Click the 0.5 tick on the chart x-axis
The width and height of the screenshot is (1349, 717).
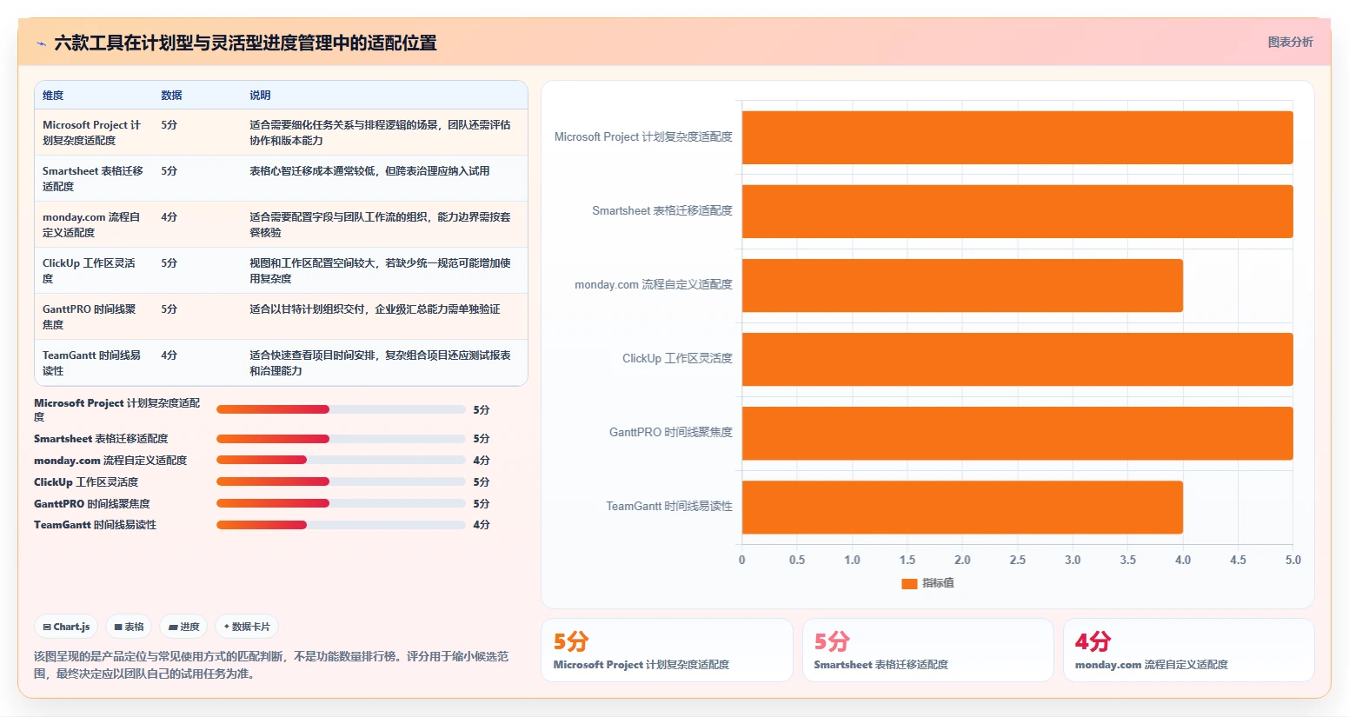797,560
